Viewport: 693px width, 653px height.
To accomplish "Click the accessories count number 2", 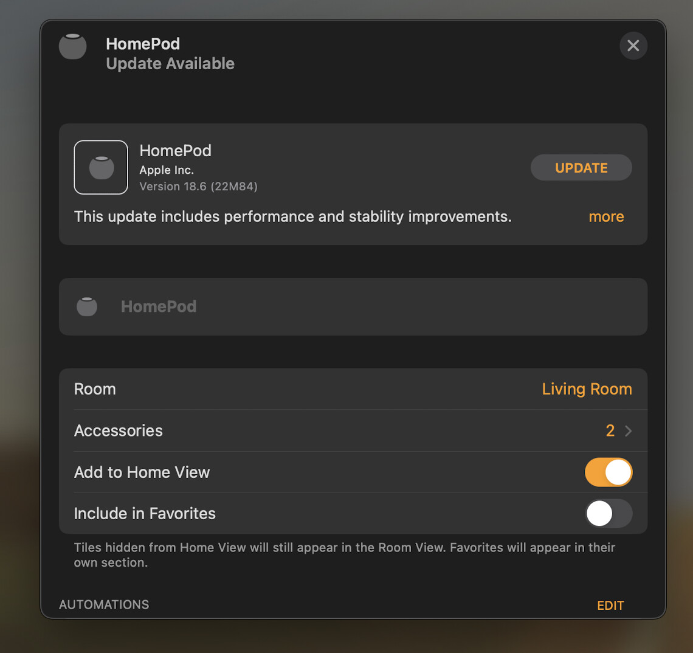I will point(610,430).
